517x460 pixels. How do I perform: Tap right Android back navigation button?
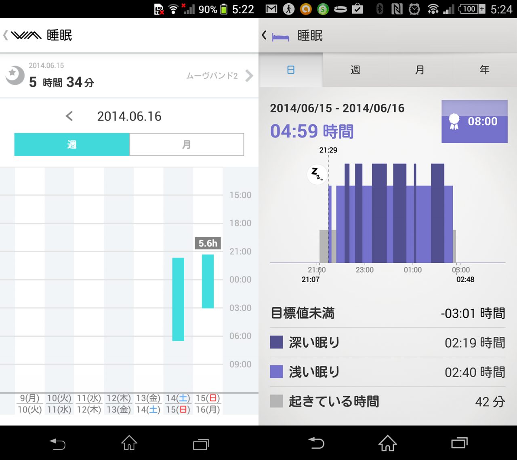(316, 443)
